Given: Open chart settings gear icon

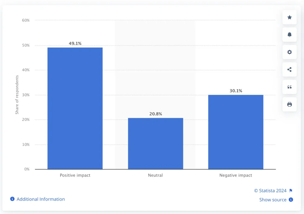Looking at the screenshot, I should [289, 52].
